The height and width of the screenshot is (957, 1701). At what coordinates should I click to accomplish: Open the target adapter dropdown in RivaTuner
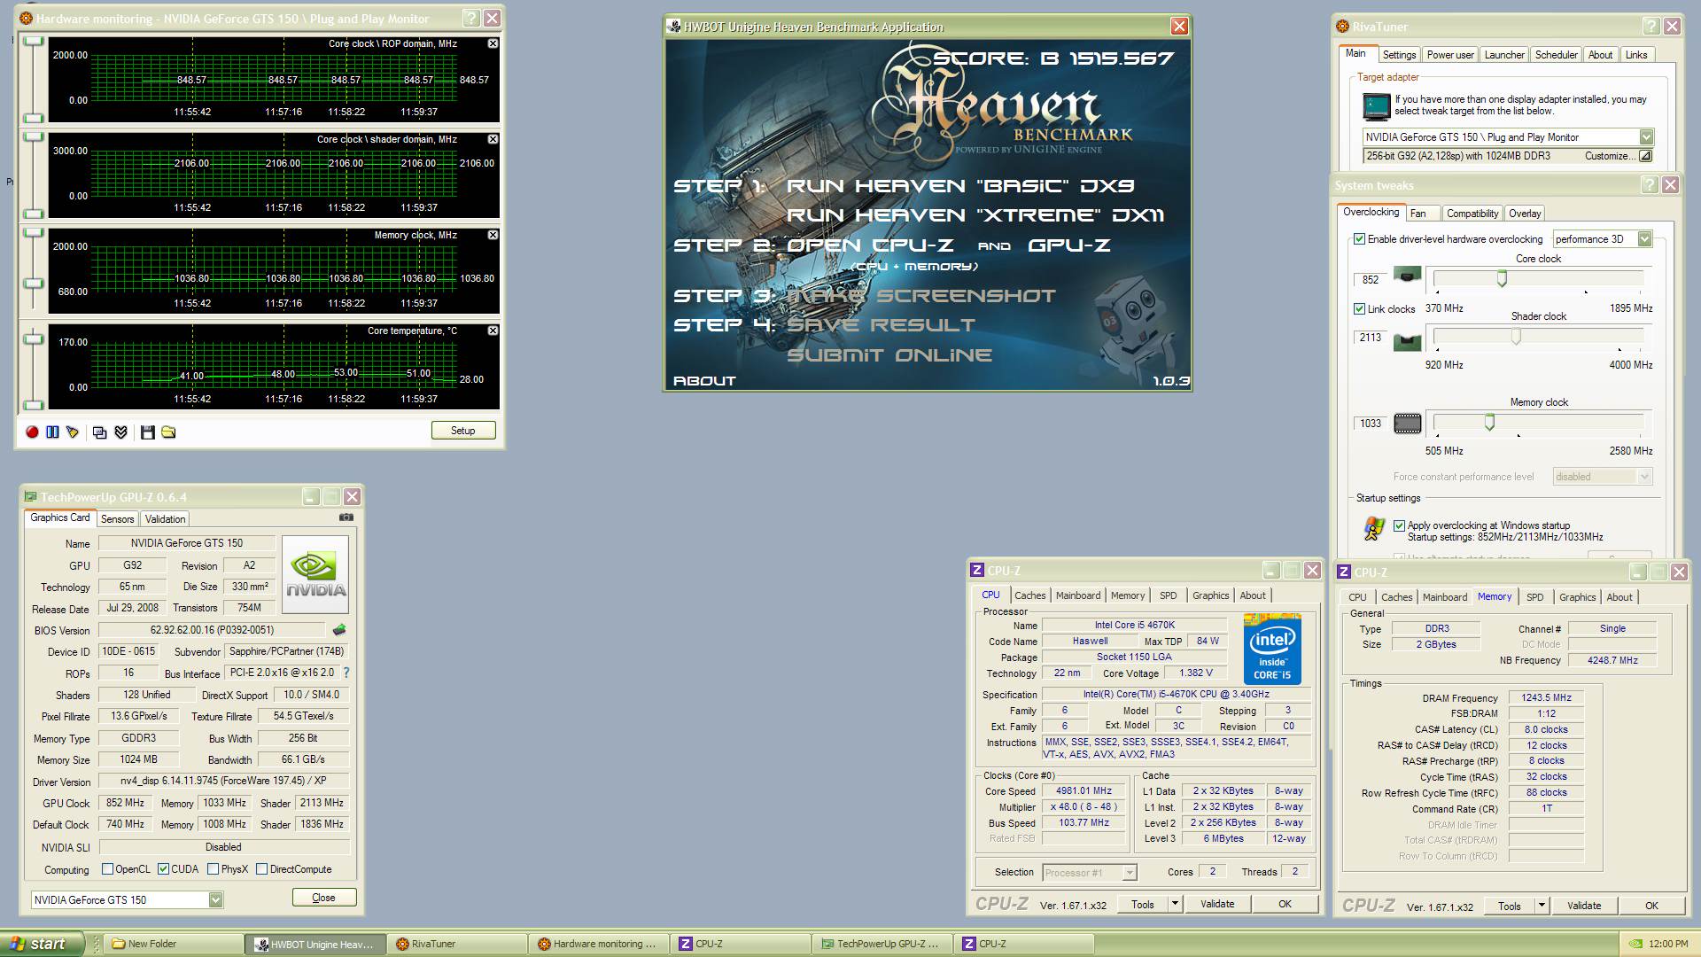click(x=1645, y=137)
